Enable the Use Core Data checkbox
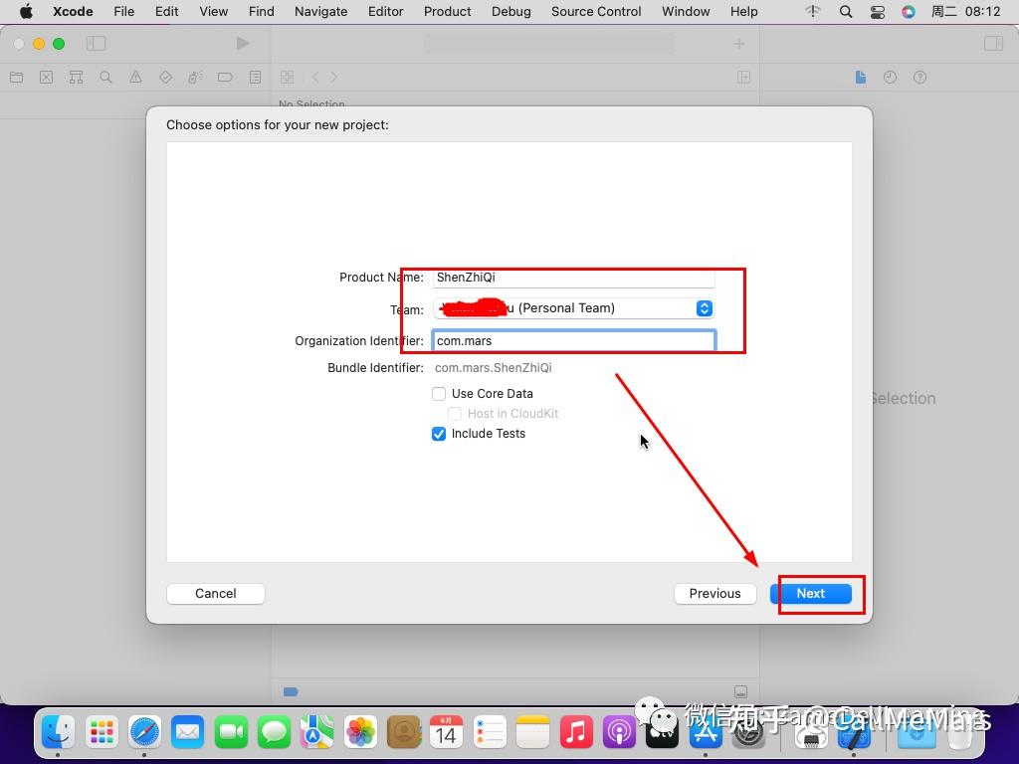This screenshot has height=764, width=1019. 439,394
